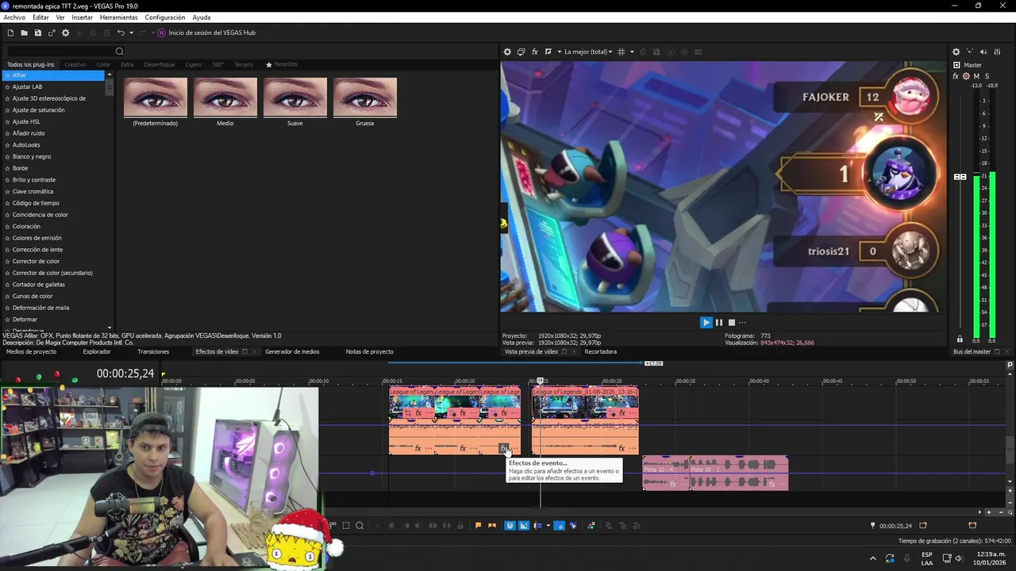The width and height of the screenshot is (1016, 571).
Task: Open the Herramientas menu
Action: [118, 17]
